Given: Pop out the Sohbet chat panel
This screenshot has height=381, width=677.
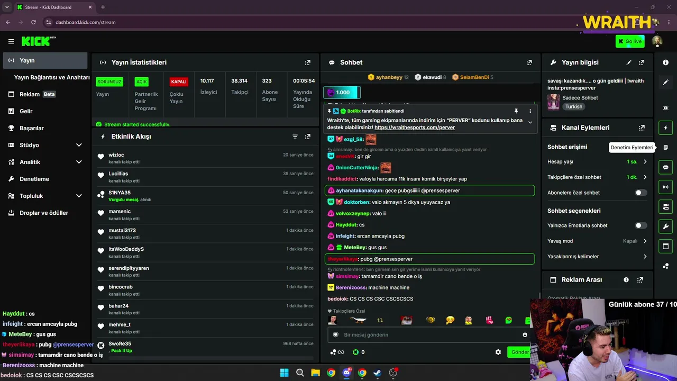Looking at the screenshot, I should pos(529,62).
